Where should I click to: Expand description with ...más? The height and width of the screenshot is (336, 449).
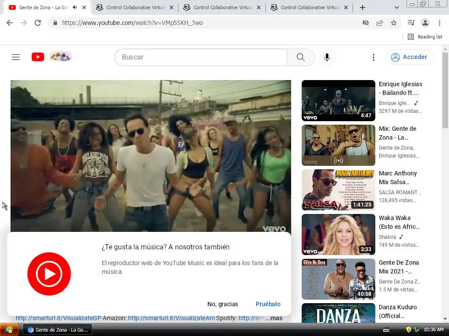274,318
